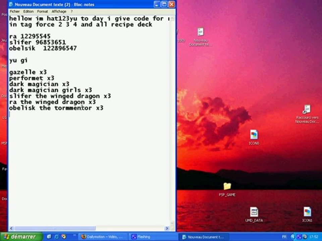Select the Nouveau Document te... desktop icon
Viewport: 322px width, 241px height.
pos(201,37)
